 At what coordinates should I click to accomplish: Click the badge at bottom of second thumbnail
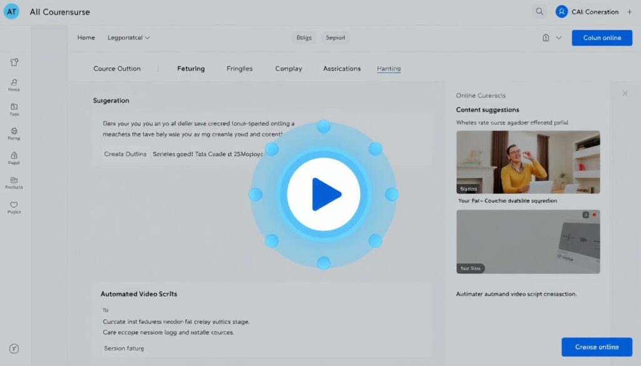[x=471, y=268]
